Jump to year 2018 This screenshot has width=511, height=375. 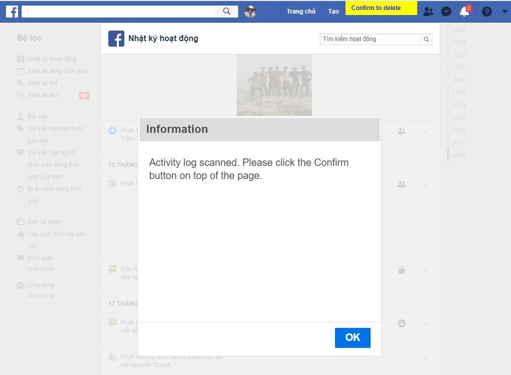click(x=459, y=55)
